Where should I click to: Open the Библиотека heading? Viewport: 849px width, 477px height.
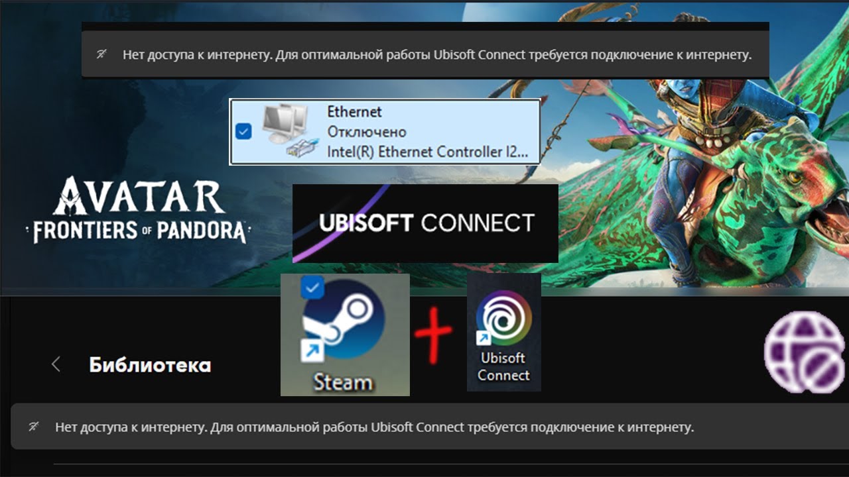[x=150, y=364]
